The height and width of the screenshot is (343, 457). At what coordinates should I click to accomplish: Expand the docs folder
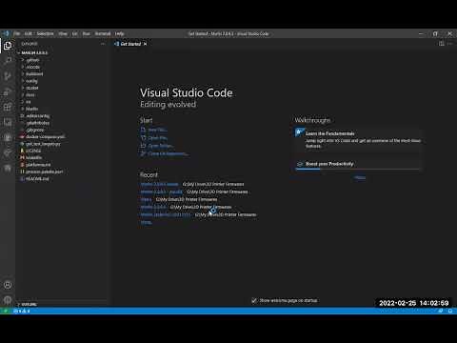[30, 94]
